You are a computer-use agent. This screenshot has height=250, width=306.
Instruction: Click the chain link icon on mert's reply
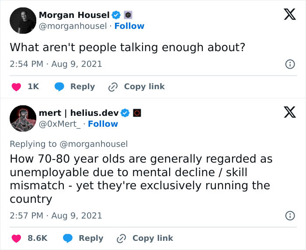[x=122, y=238]
